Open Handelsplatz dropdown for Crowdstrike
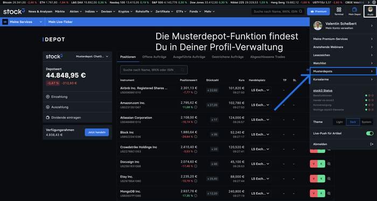The height and width of the screenshot is (201, 377). tap(260, 149)
